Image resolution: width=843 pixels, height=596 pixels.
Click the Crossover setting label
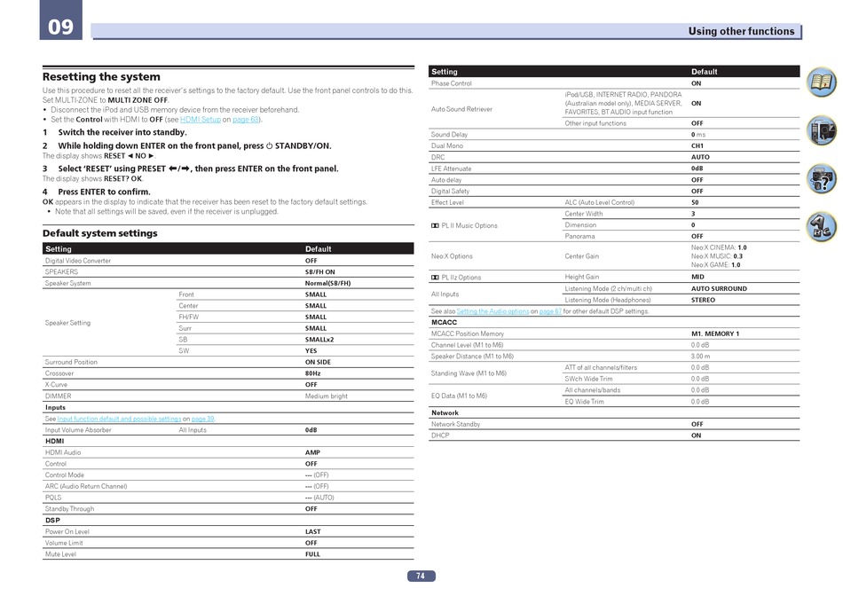pos(59,373)
